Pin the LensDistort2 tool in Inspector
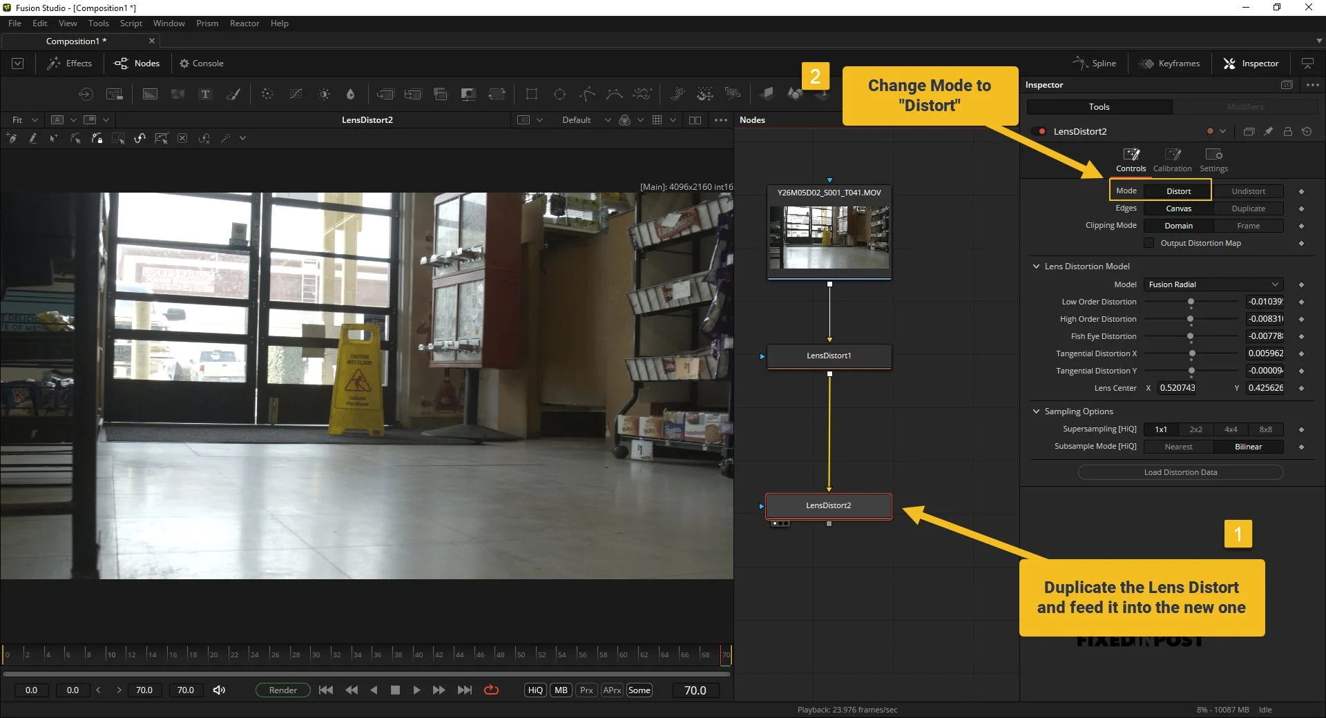The height and width of the screenshot is (718, 1326). point(1269,131)
